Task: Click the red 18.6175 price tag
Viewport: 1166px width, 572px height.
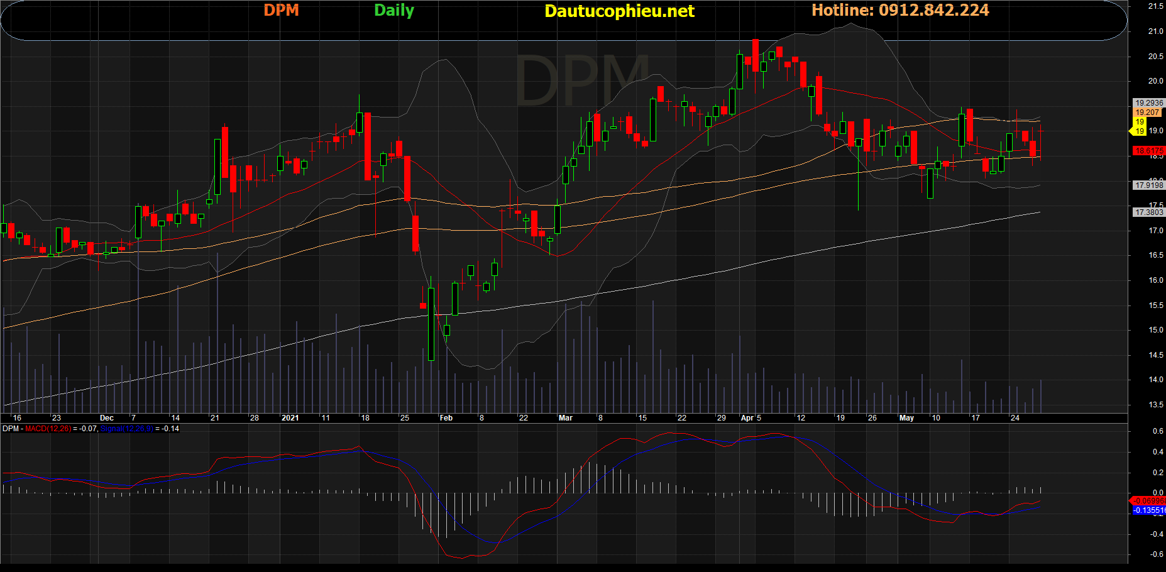Action: click(x=1149, y=151)
